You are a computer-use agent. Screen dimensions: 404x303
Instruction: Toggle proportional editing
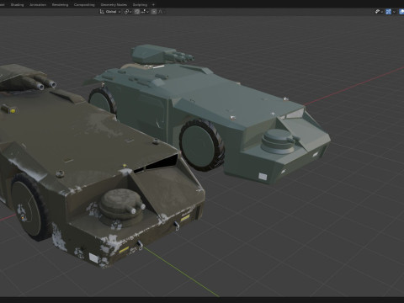154,12
